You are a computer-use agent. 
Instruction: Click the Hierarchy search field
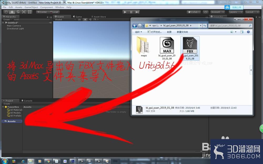coord(32,20)
